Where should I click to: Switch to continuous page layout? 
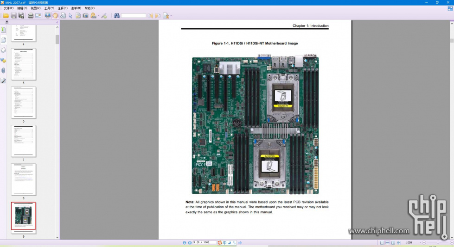point(387,243)
